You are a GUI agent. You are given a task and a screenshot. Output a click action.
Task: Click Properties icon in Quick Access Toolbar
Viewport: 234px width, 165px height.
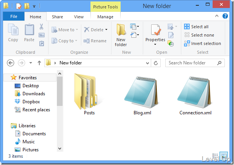pyautogui.click(x=19, y=6)
